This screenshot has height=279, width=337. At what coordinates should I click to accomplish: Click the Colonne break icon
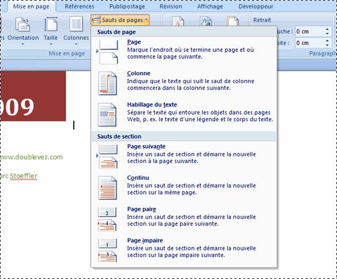(108, 83)
